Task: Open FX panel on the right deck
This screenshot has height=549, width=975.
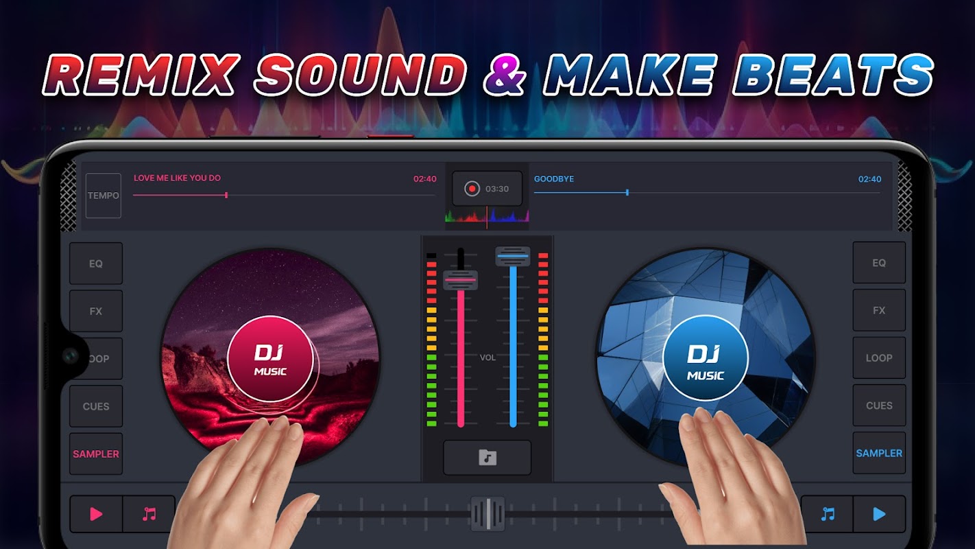Action: click(879, 310)
